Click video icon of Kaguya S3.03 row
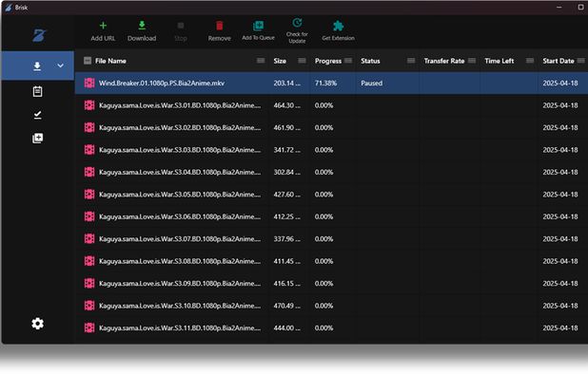The height and width of the screenshot is (374, 588). tap(89, 150)
